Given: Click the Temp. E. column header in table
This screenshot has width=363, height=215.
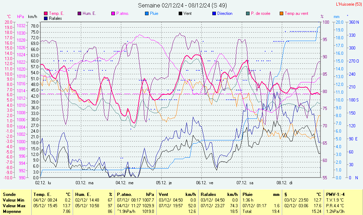Looking at the screenshot, I should tap(43, 194).
